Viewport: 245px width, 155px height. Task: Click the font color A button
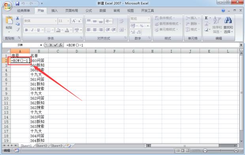click(x=67, y=30)
